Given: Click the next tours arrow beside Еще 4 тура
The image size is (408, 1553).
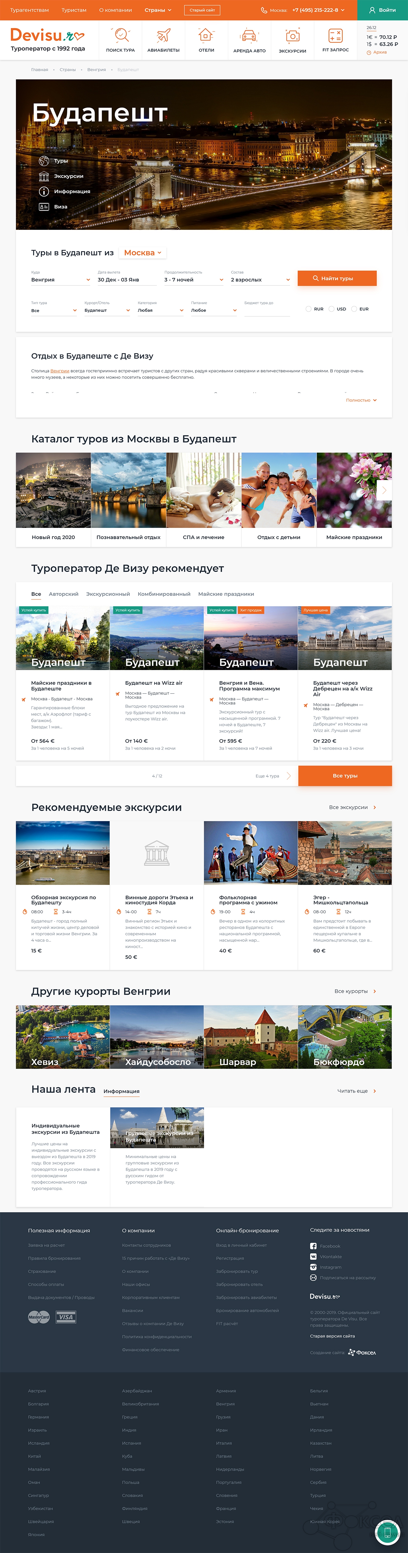Looking at the screenshot, I should pyautogui.click(x=289, y=776).
